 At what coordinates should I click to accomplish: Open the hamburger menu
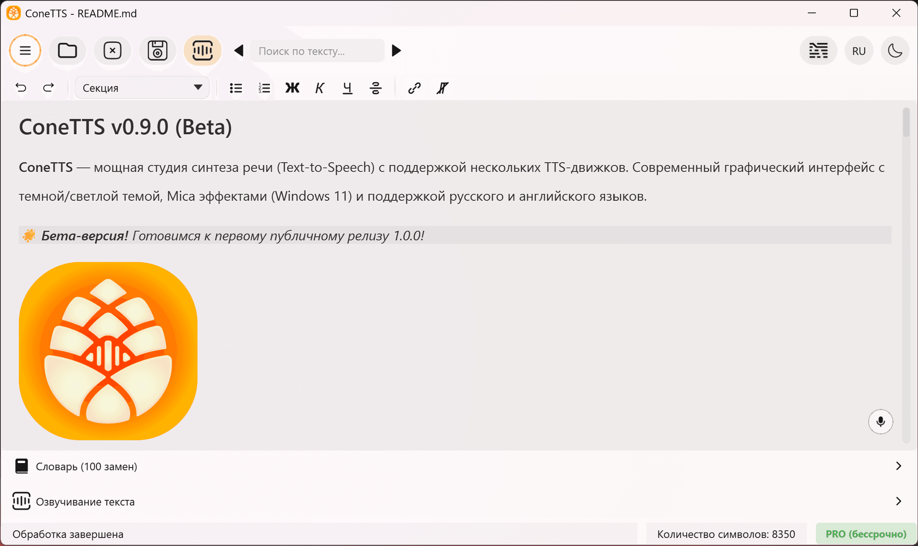click(x=25, y=50)
